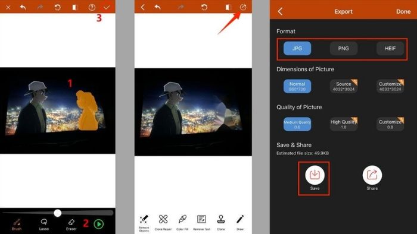Select the Lasso tool
Viewport: 417px width, 234px height.
44,224
